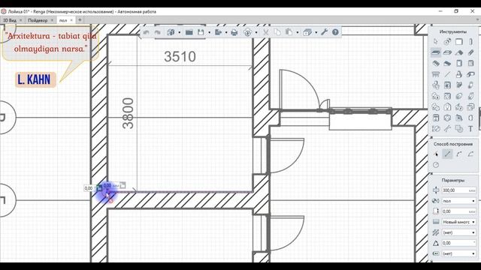Open Help with the question mark icon
Image resolution: width=481 pixels, height=270 pixels.
pyautogui.click(x=335, y=31)
